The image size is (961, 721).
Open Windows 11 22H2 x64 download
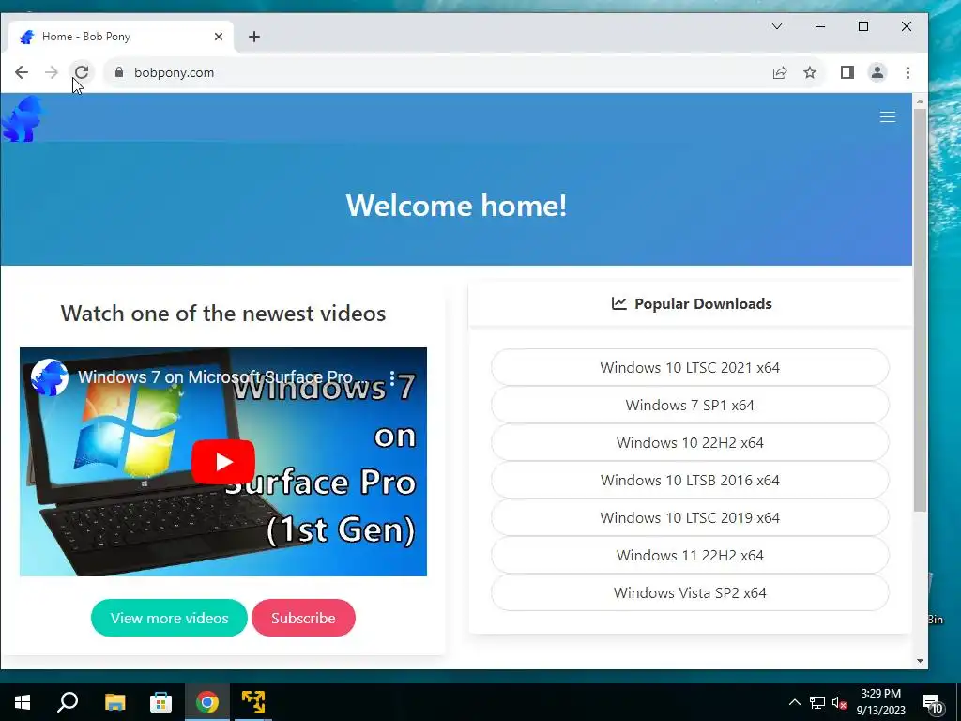690,555
